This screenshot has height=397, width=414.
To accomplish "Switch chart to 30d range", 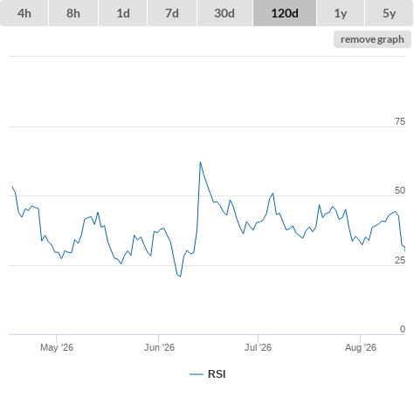I will point(224,13).
